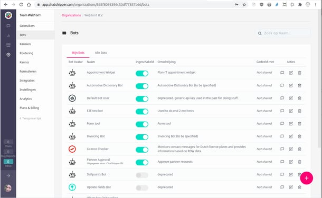Edit the Automotive Dictionary Bot
This screenshot has height=198, width=322.
pyautogui.click(x=291, y=85)
